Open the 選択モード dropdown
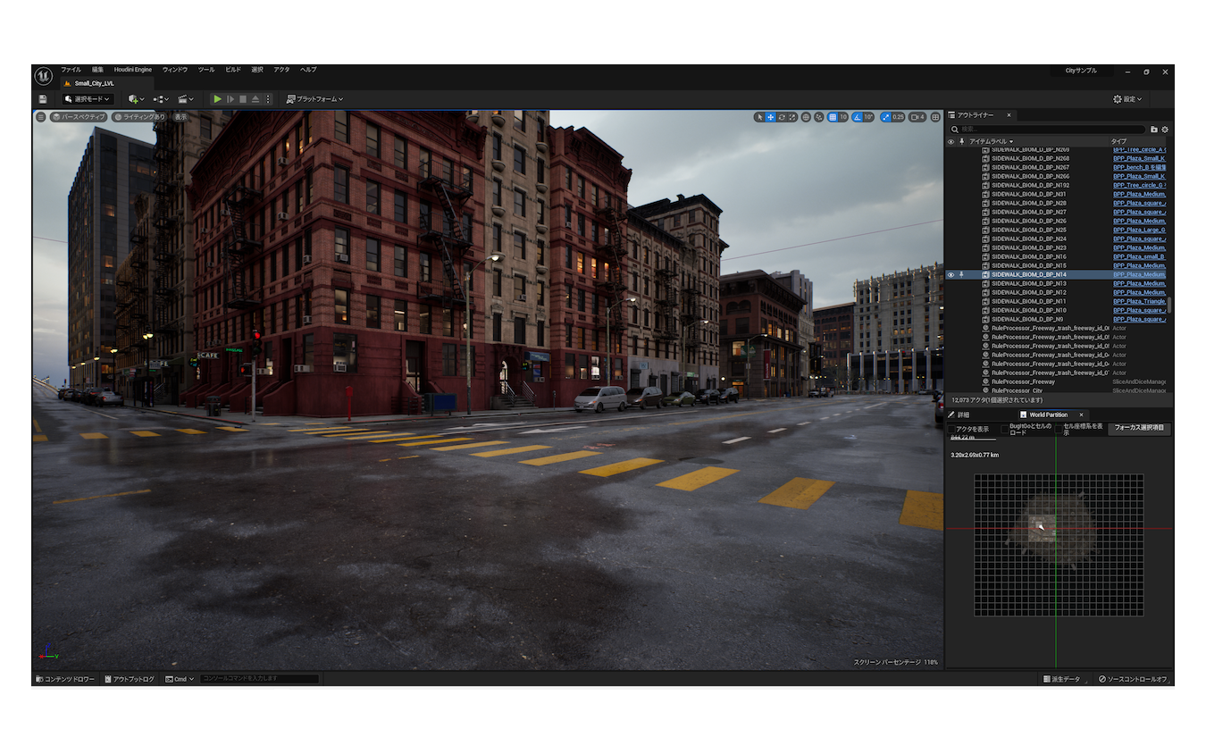1206x754 pixels. (88, 99)
